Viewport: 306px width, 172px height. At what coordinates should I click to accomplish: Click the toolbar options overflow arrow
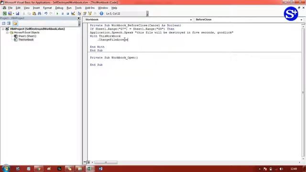(x=147, y=14)
